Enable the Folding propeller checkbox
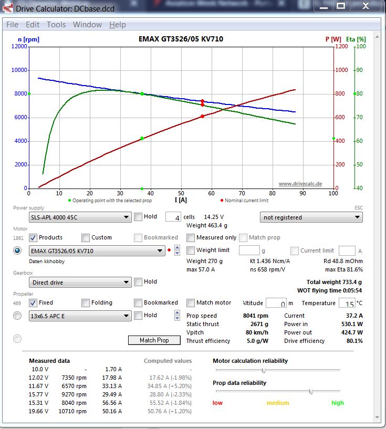The height and width of the screenshot is (429, 386). click(86, 303)
